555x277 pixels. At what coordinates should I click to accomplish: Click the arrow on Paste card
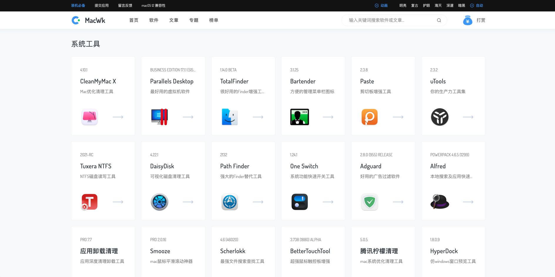(398, 117)
